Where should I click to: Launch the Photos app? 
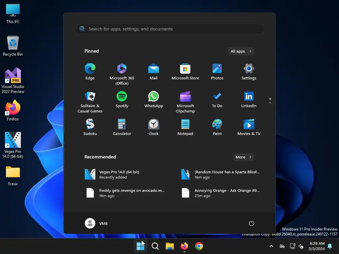[217, 72]
